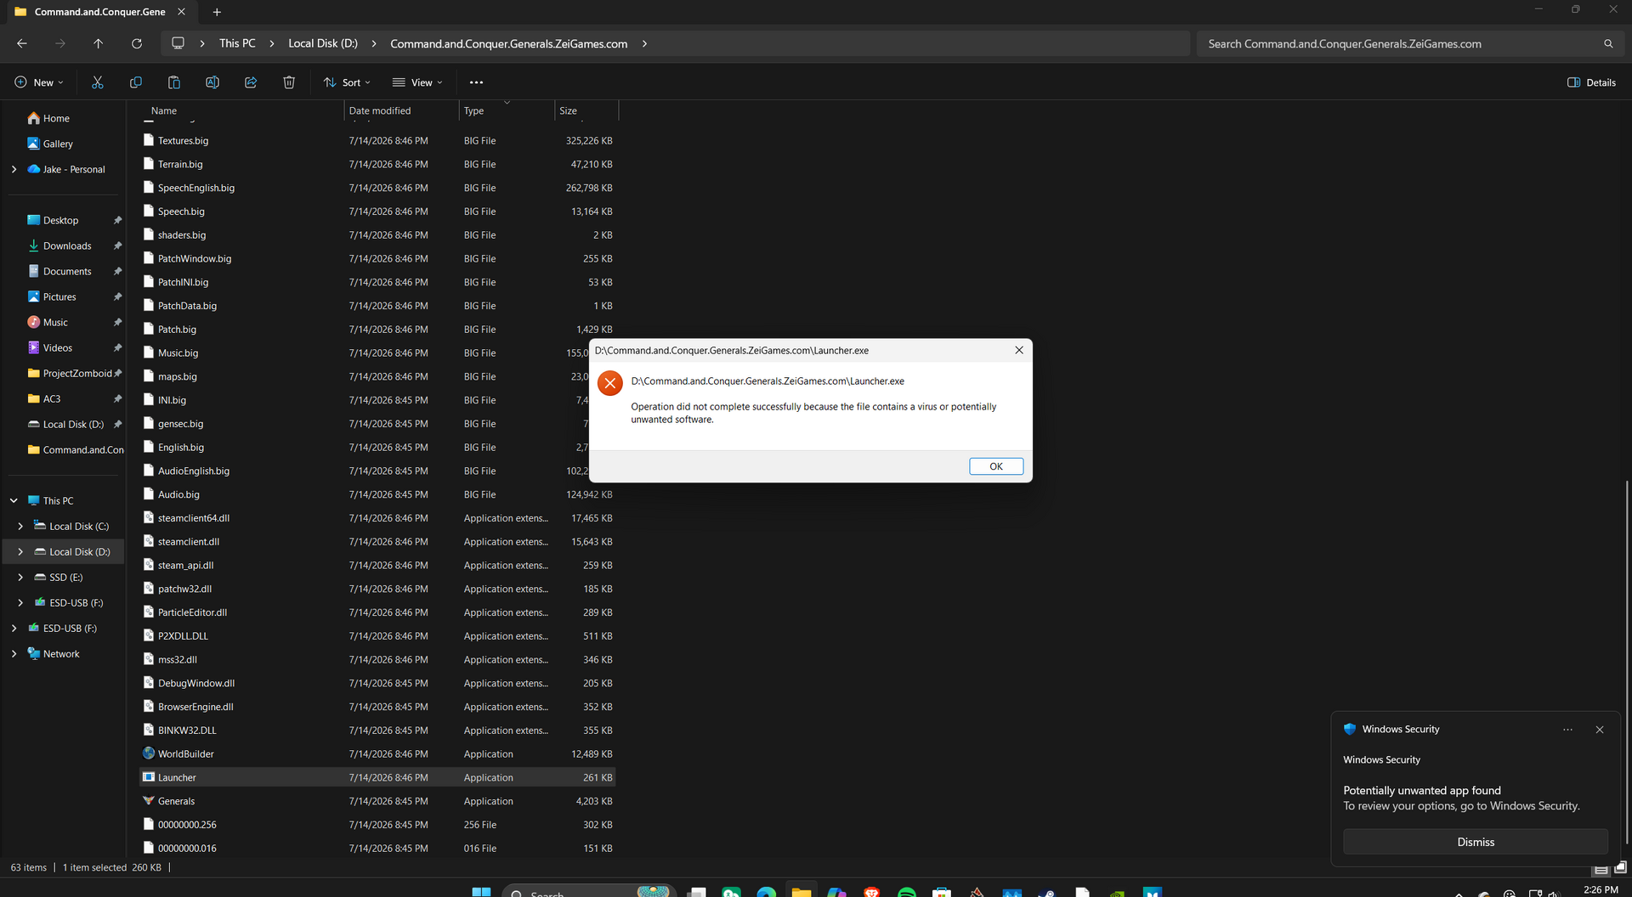This screenshot has width=1632, height=897.
Task: Sort by the Date modified column header
Action: click(379, 110)
